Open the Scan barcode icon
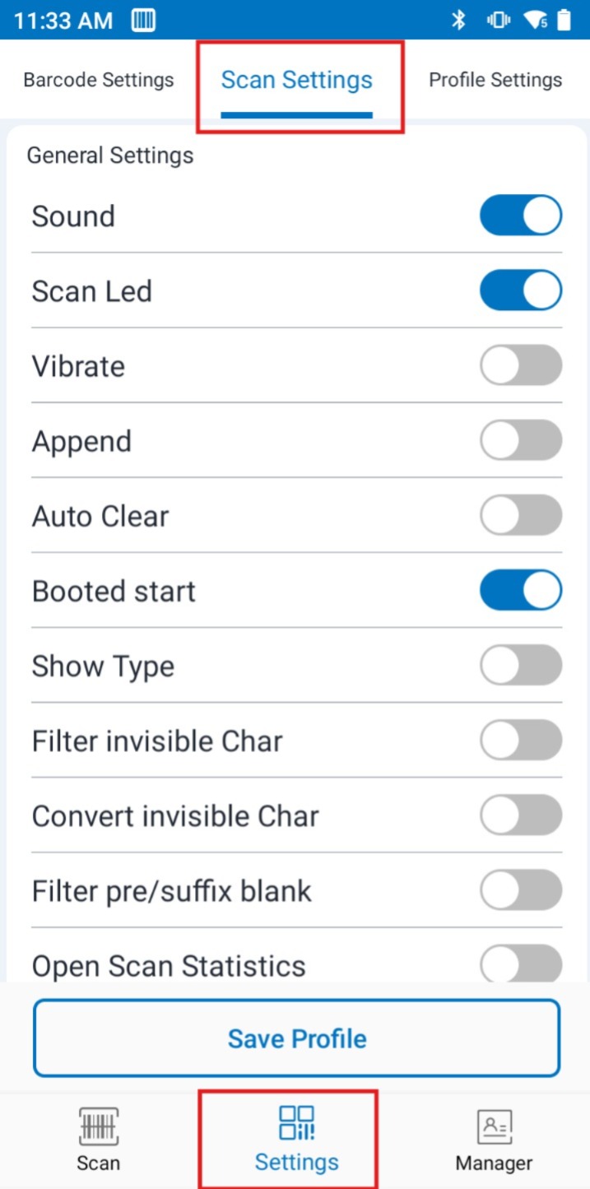The image size is (590, 1189). tap(99, 1126)
